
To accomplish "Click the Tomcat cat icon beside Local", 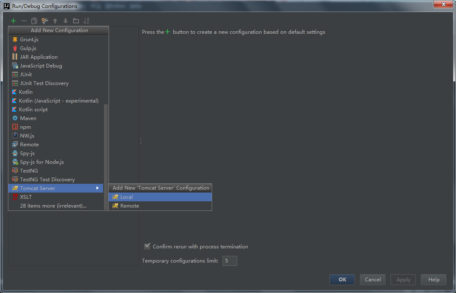I will [115, 197].
